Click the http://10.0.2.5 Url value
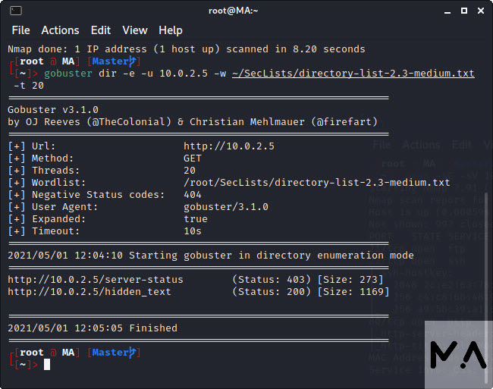Screen dimensions: 493x389 (x=229, y=146)
